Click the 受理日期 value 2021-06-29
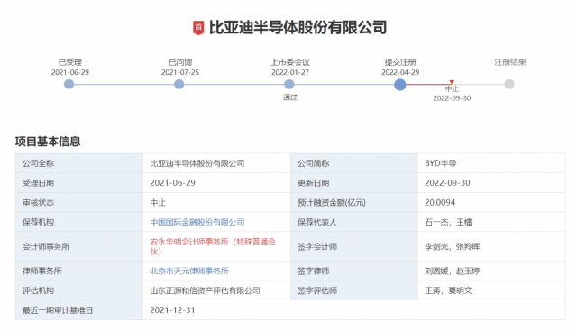The image size is (577, 332). pyautogui.click(x=172, y=183)
